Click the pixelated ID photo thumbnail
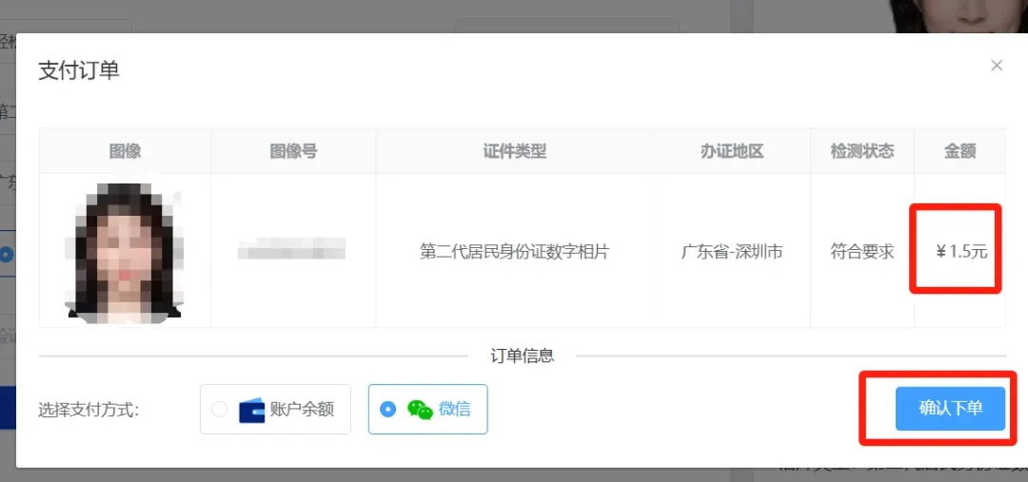Viewport: 1028px width, 482px height. [125, 250]
